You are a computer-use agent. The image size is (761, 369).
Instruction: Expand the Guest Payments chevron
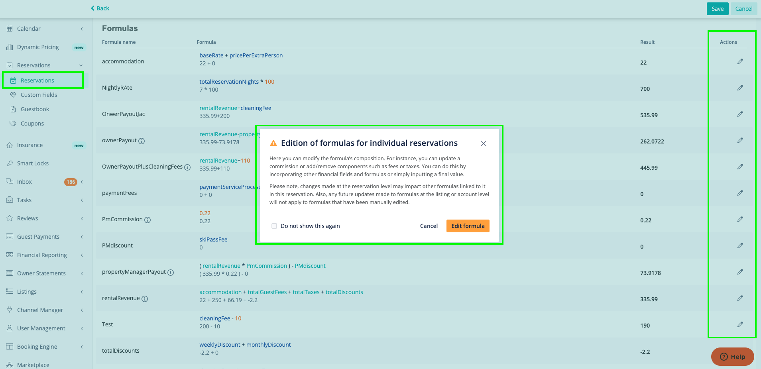click(82, 237)
